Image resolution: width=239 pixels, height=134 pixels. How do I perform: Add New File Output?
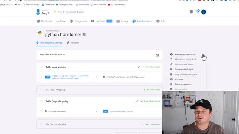pyautogui.click(x=151, y=124)
